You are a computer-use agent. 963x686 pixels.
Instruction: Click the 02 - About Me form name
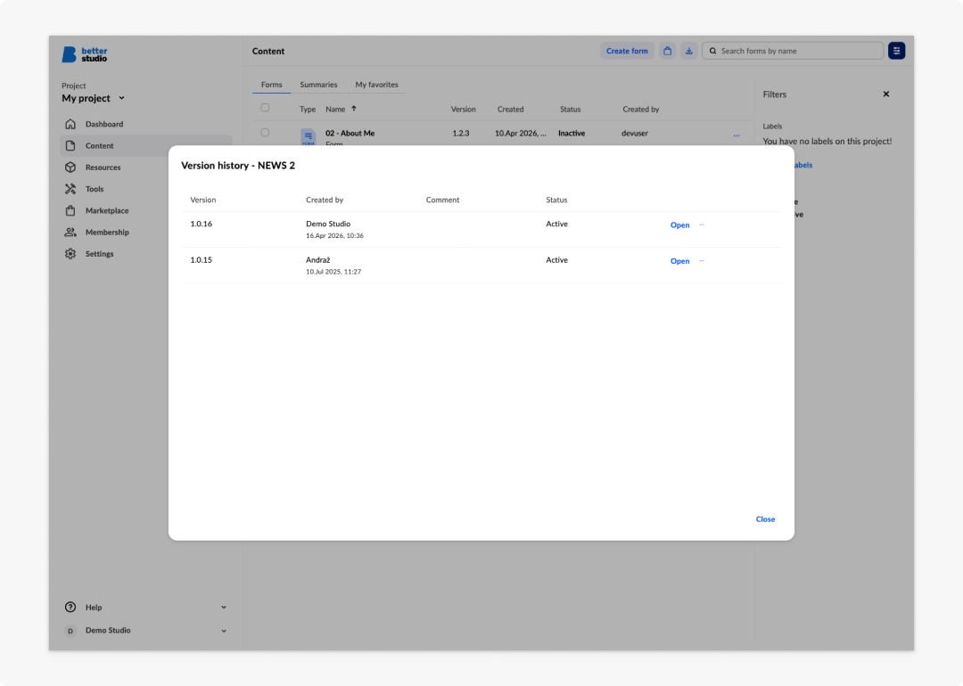[350, 133]
